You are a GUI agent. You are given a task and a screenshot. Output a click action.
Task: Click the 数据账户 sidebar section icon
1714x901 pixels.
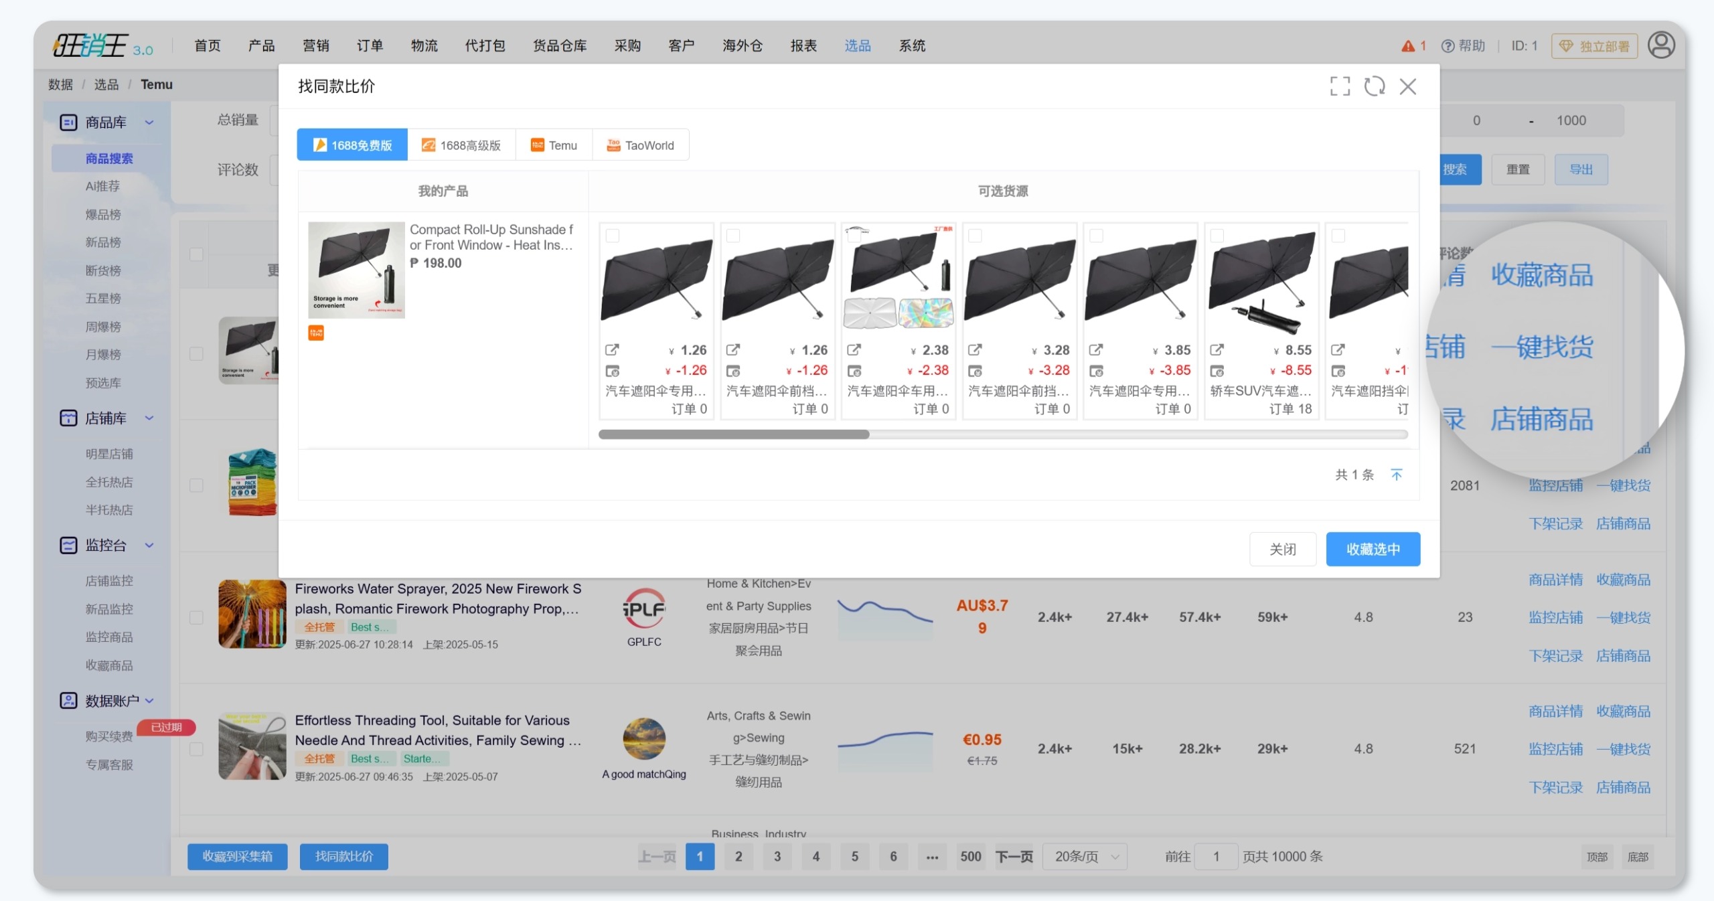(68, 701)
